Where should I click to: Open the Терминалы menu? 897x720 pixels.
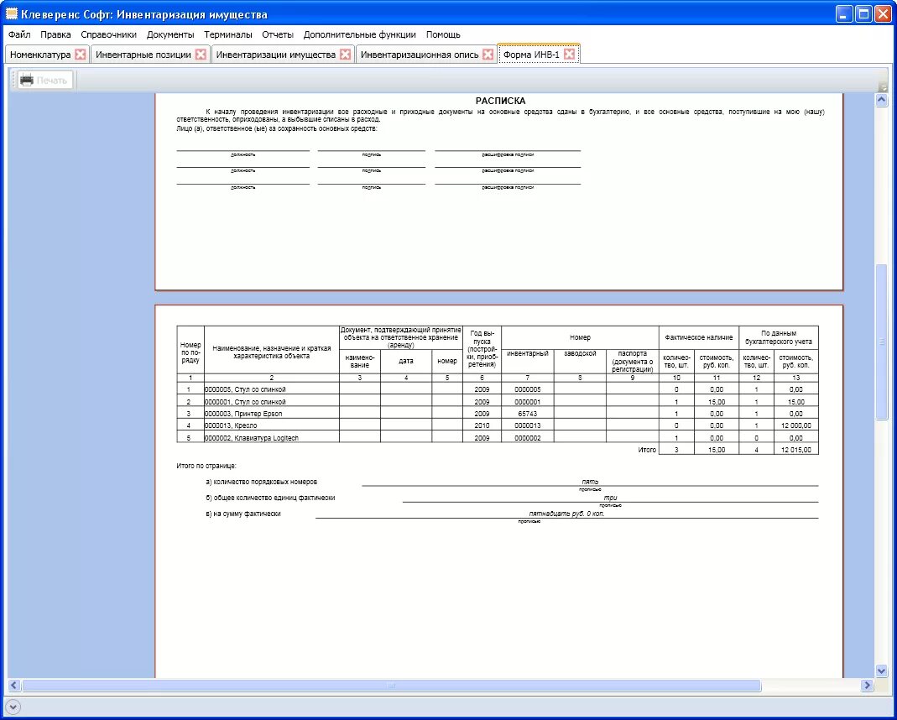[228, 34]
